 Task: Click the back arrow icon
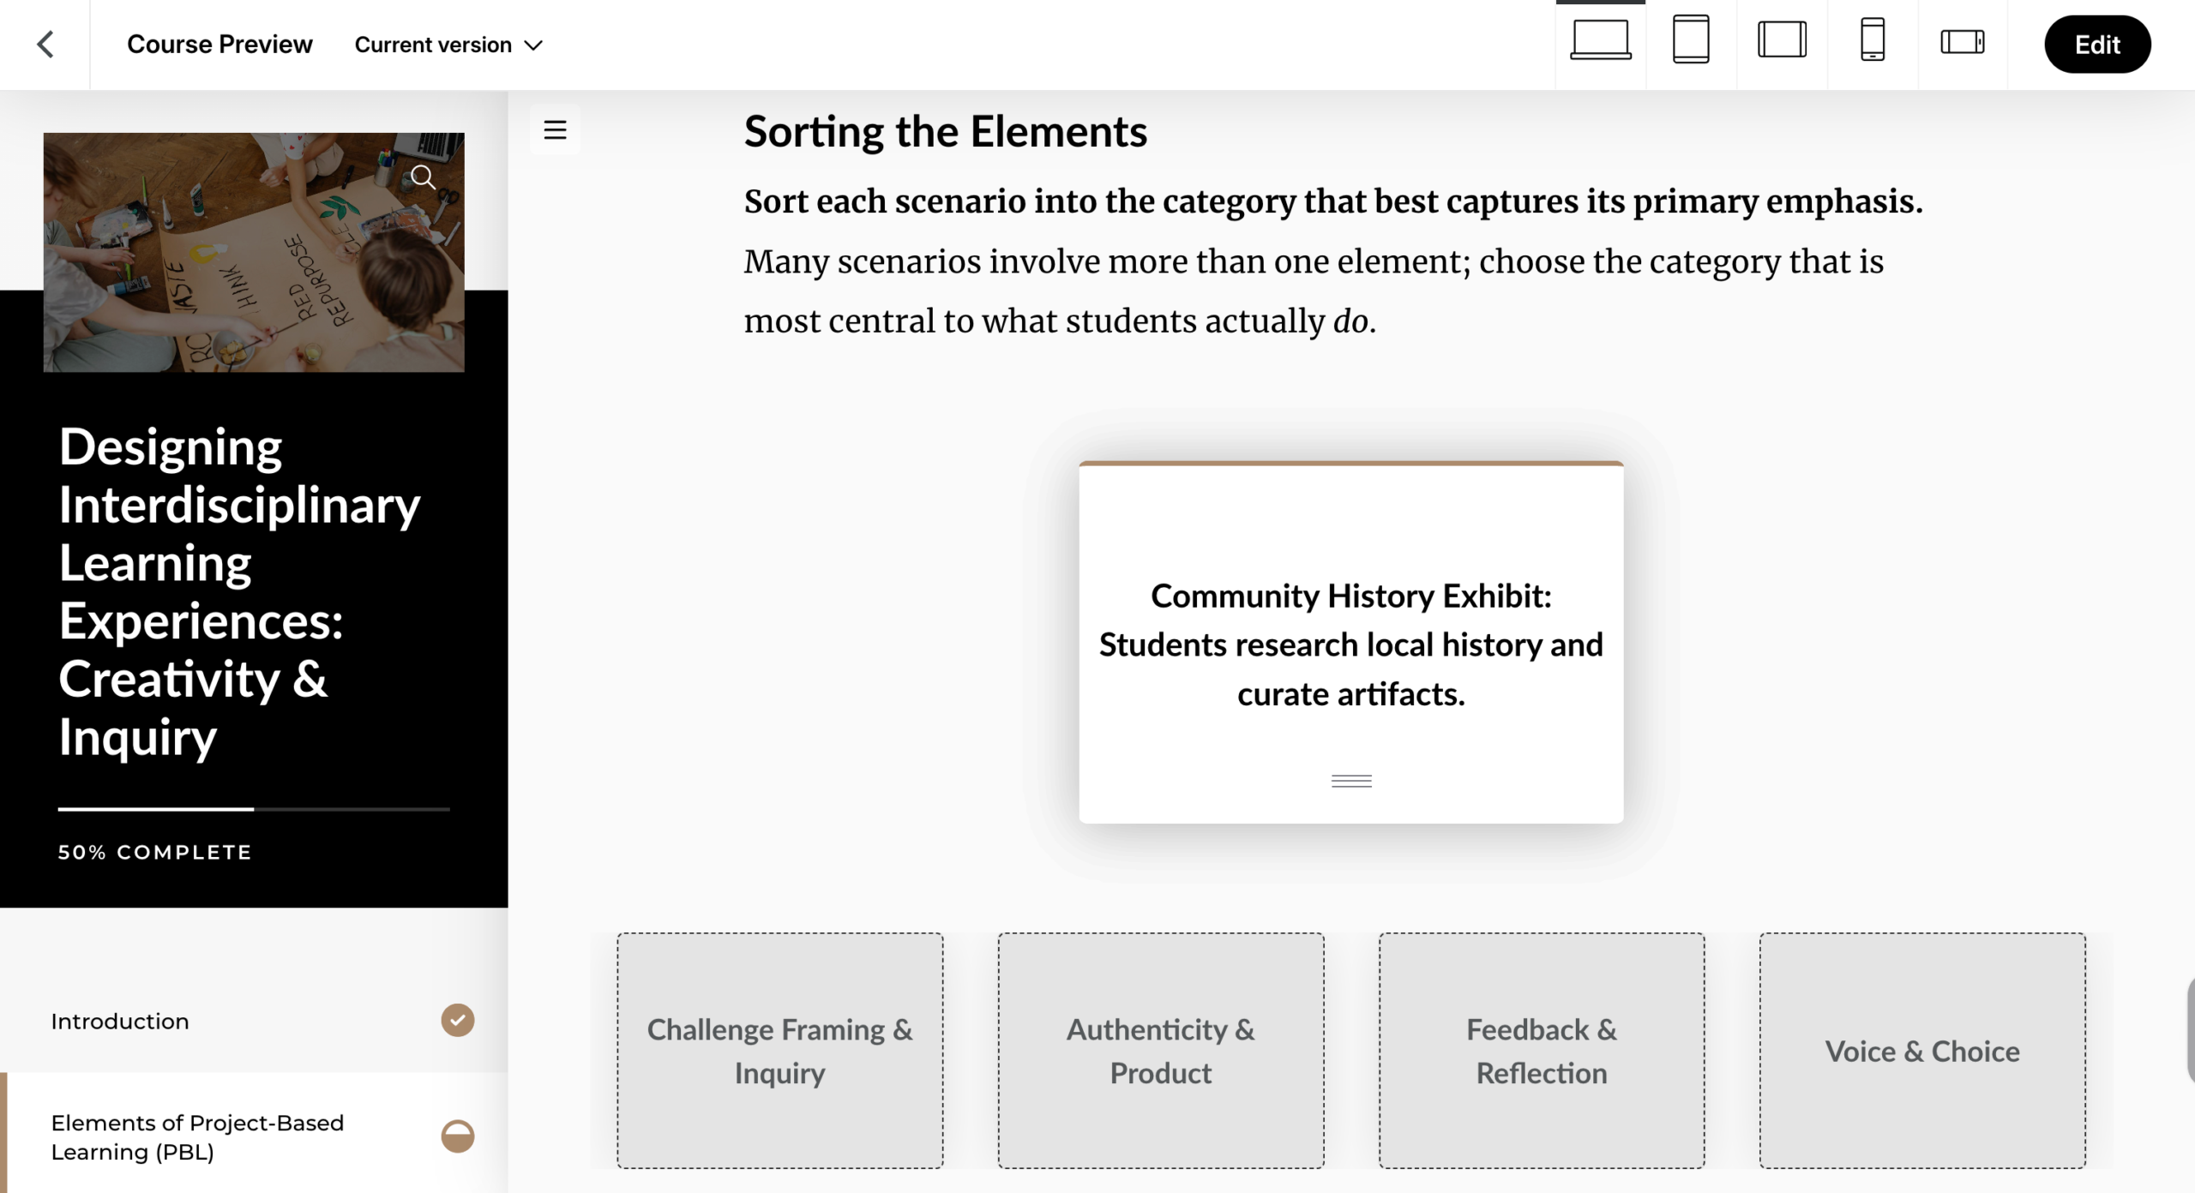point(45,45)
